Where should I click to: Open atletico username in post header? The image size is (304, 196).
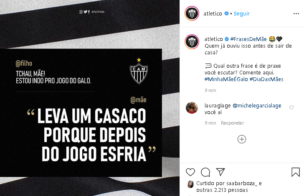point(213,14)
